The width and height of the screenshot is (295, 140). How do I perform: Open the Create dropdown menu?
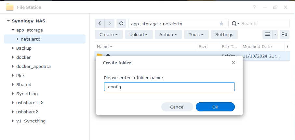tap(111, 34)
